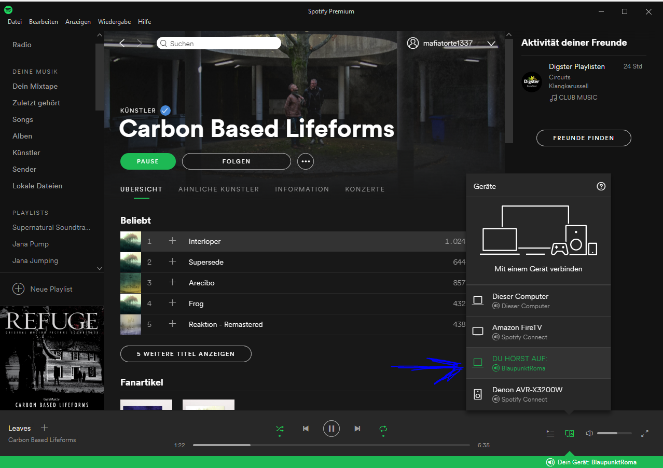Show five more tracks
Screen dimensions: 663x468
[185, 353]
